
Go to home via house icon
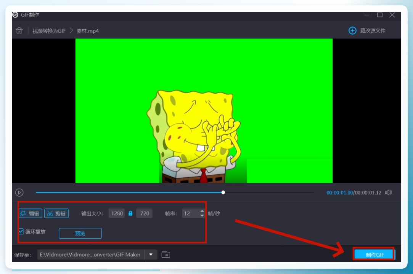[19, 30]
